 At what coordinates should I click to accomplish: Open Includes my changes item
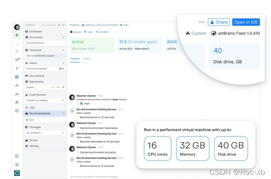click(45, 100)
